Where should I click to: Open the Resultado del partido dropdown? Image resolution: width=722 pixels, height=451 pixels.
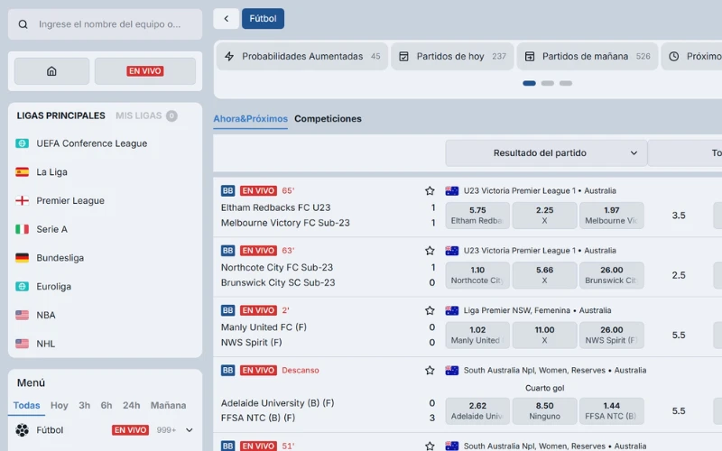click(546, 152)
